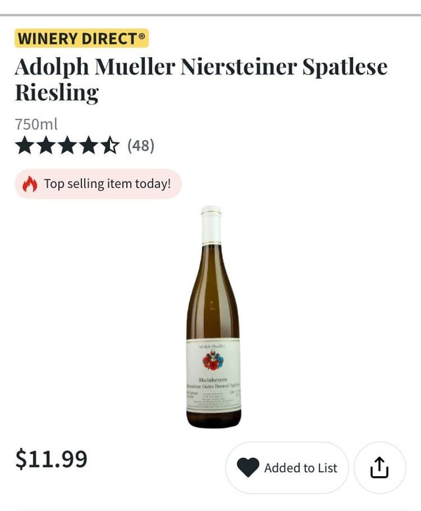Click the Adolph Mueller Niersteiner product title
Screen dimensions: 421x511
[x=201, y=67]
